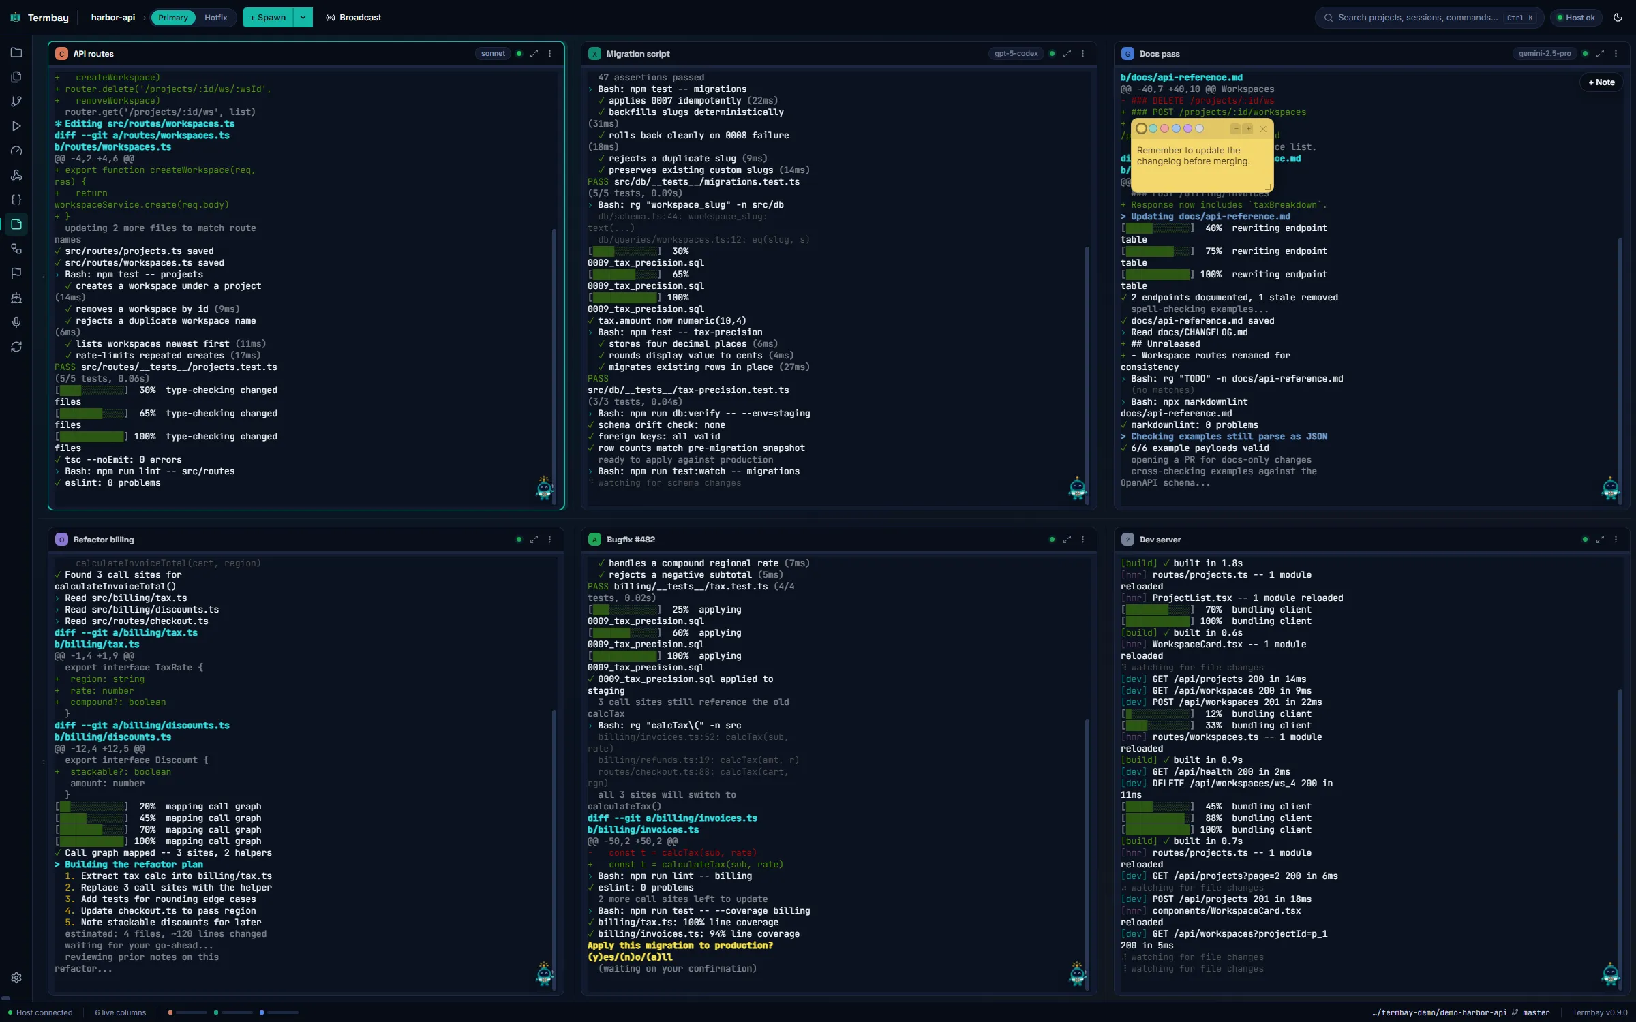The height and width of the screenshot is (1022, 1636).
Task: Open the linked-nodes workflow icon in sidebar
Action: [x=16, y=249]
